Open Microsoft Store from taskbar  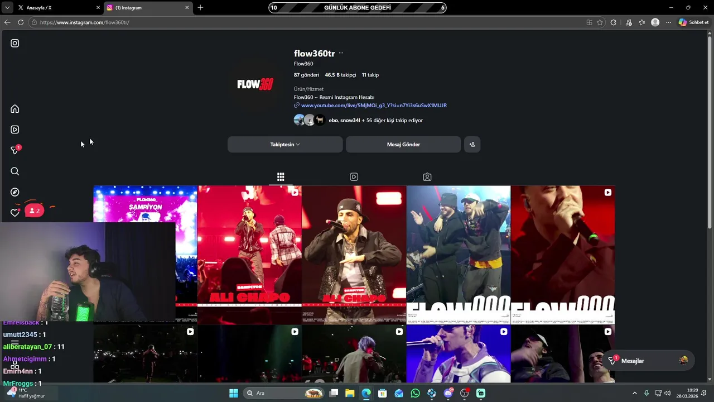click(x=382, y=393)
